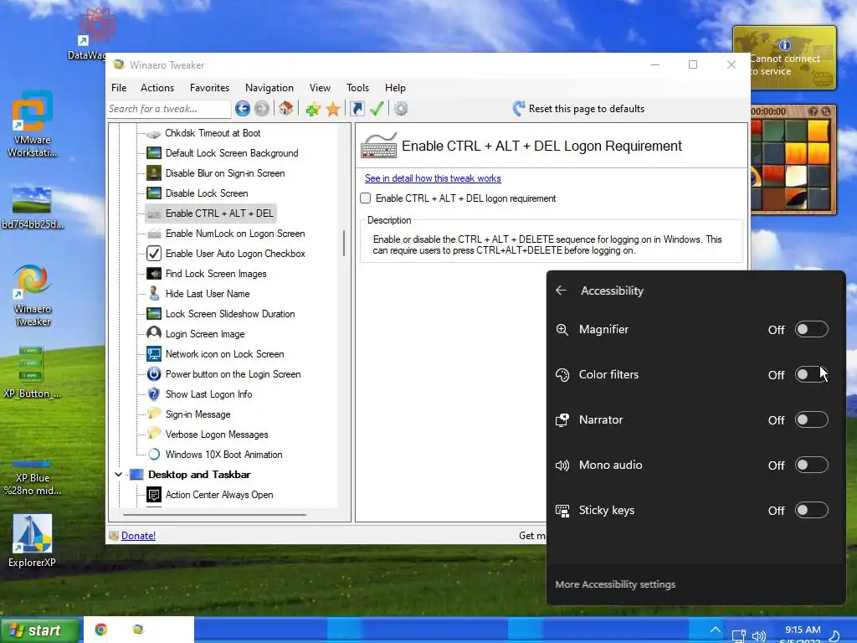Enable the Sticky keys toggle

click(811, 510)
